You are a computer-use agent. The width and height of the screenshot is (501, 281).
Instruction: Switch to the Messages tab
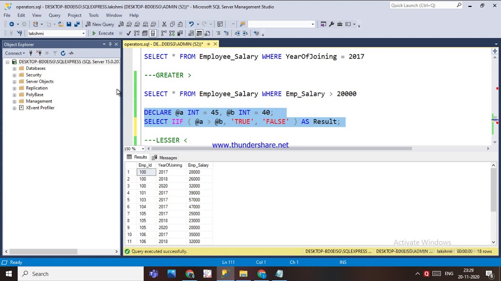point(164,158)
